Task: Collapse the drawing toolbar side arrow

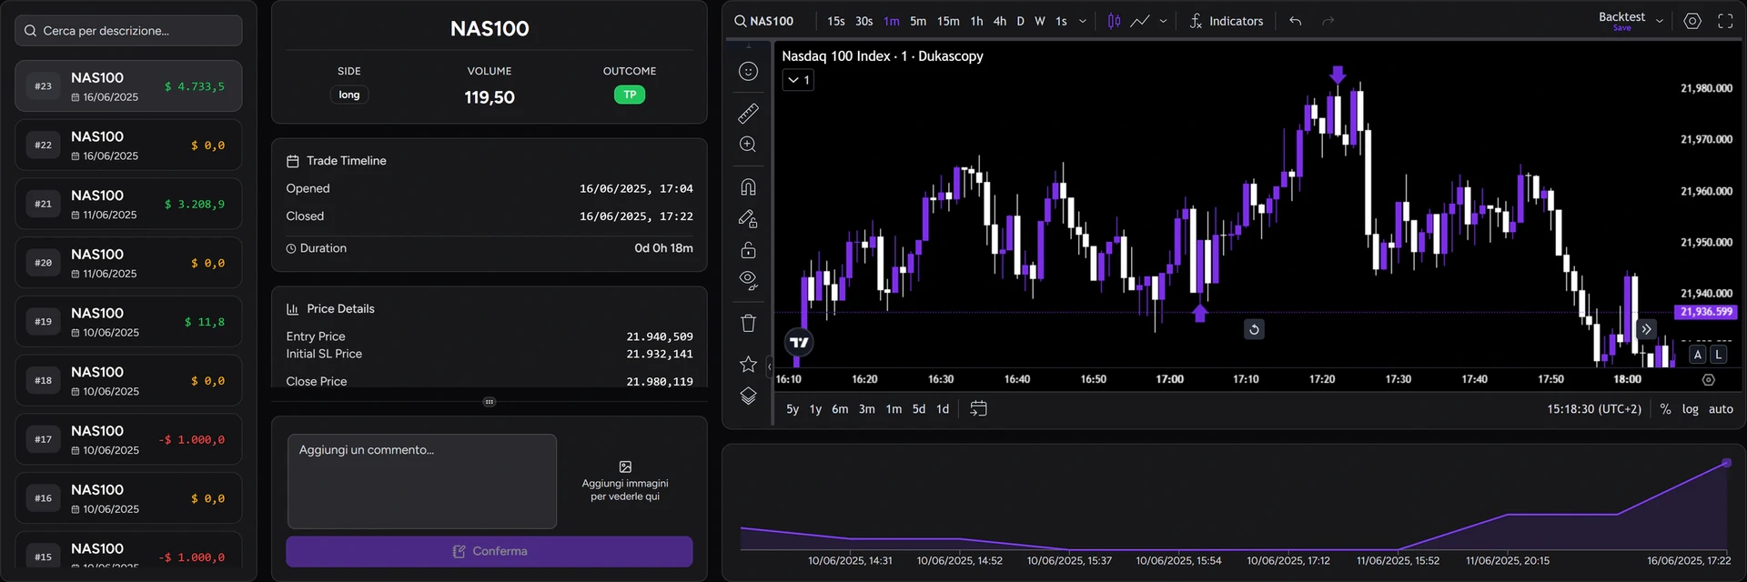Action: [x=769, y=366]
